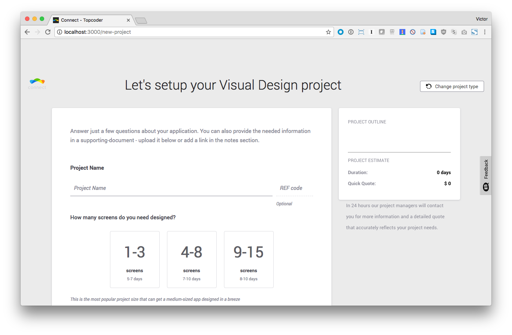Screen dimensions: 512x335
Task: Select the 1-3 screens option
Action: click(135, 259)
